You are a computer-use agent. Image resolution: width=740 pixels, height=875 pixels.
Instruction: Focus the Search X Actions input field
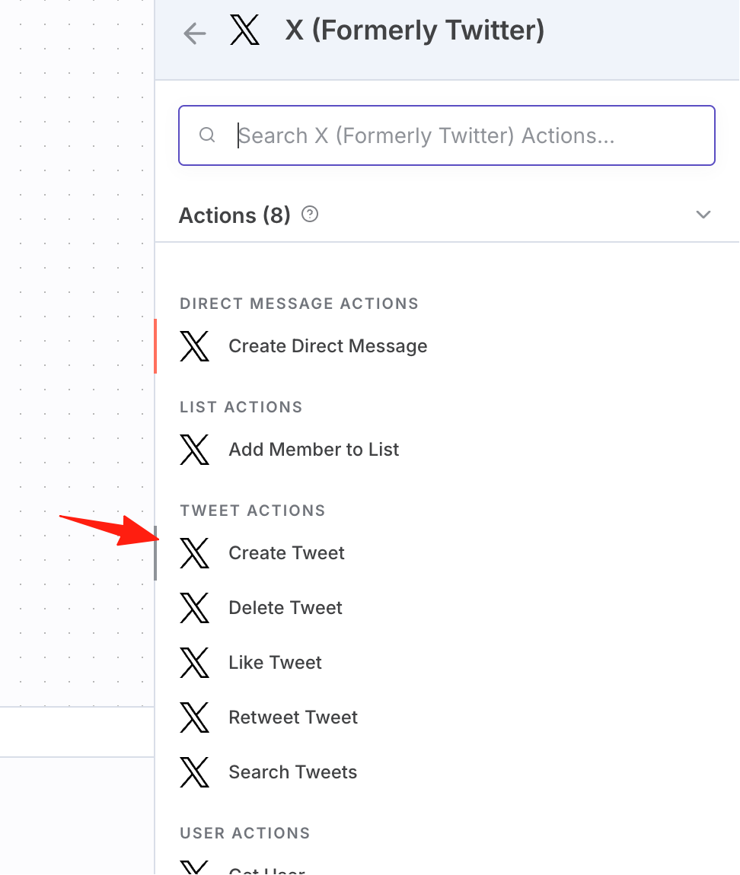coord(447,135)
